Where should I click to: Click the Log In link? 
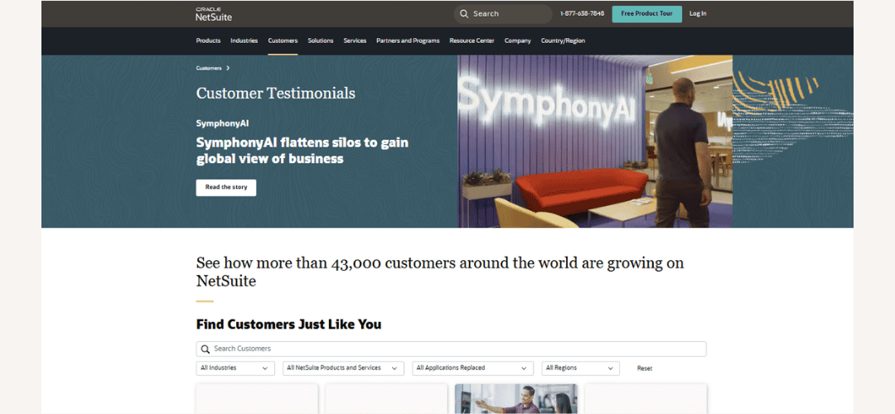[x=698, y=14]
